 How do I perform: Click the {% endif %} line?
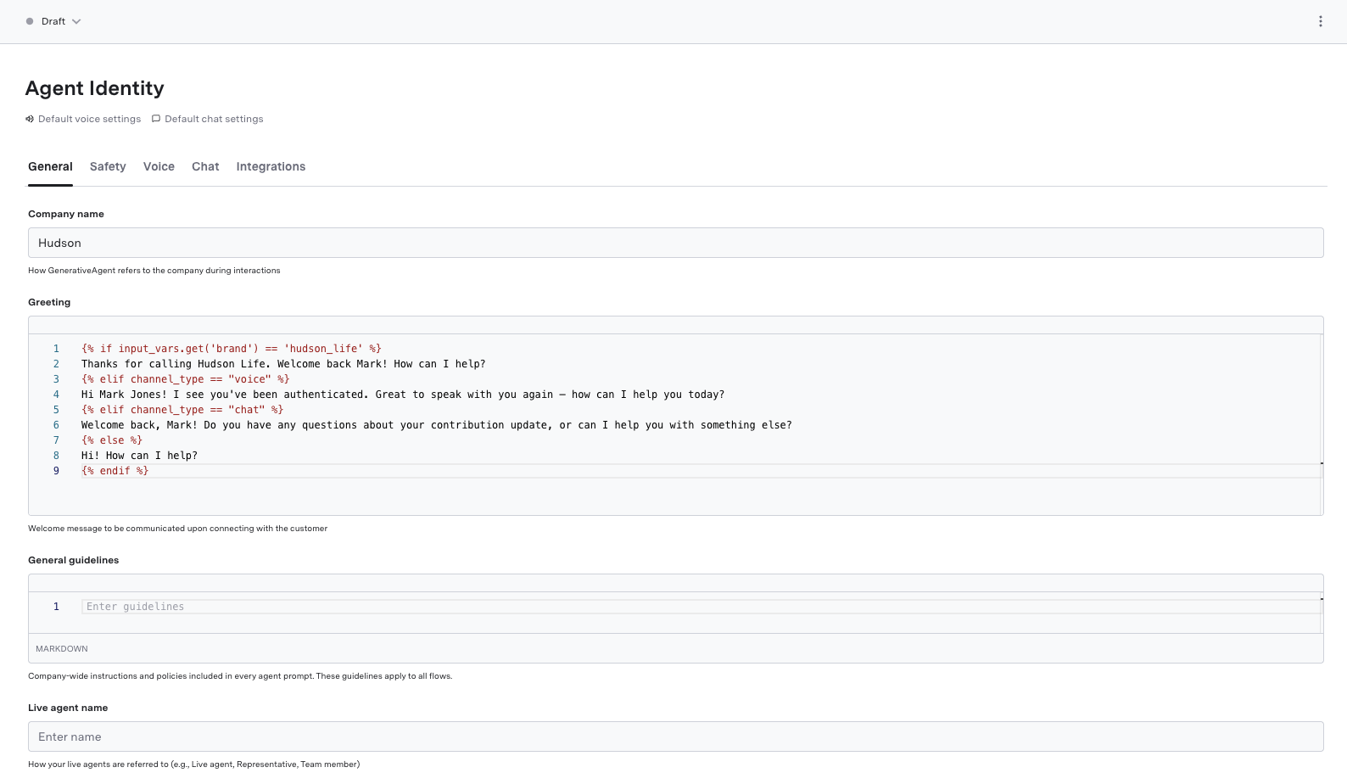click(115, 471)
